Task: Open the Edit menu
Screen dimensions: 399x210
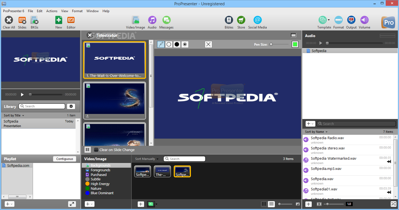Action: [40, 11]
